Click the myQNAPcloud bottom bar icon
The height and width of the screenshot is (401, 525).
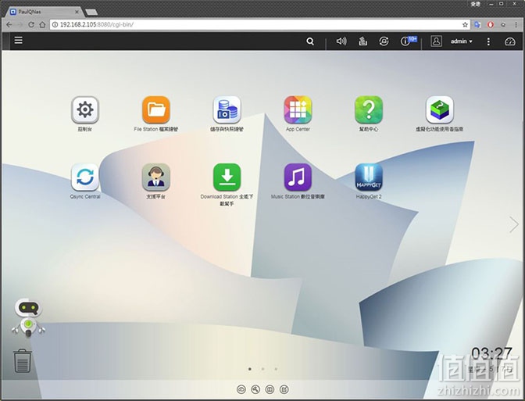click(241, 389)
